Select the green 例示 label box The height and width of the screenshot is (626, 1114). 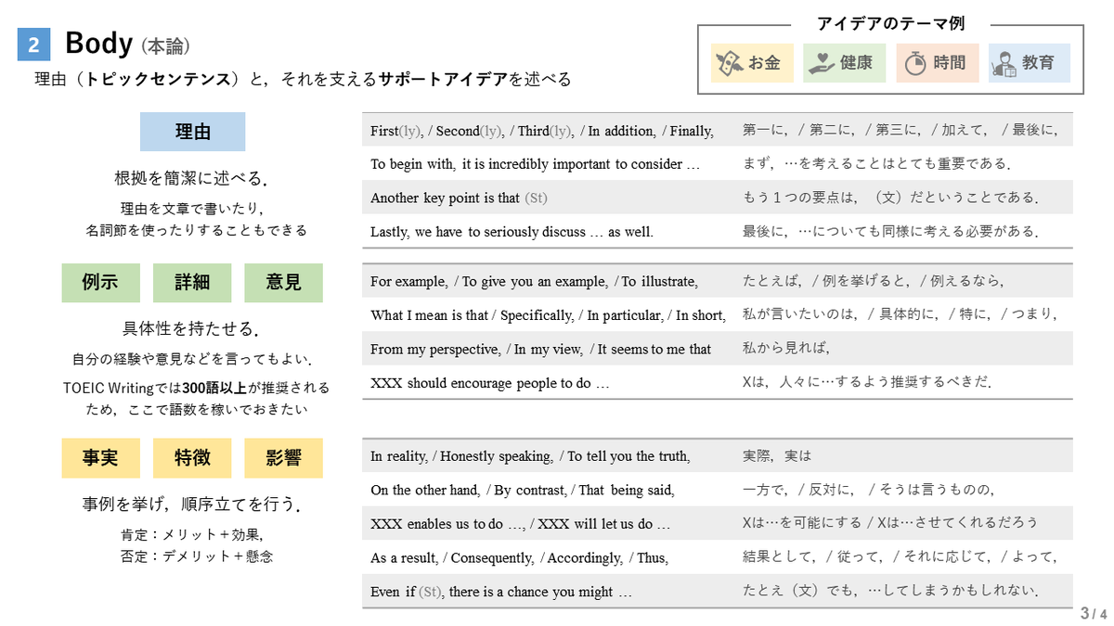click(x=100, y=283)
